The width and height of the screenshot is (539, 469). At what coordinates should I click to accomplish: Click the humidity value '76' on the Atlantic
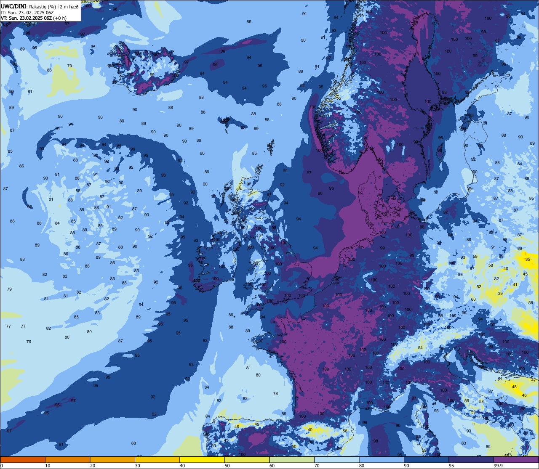click(29, 342)
